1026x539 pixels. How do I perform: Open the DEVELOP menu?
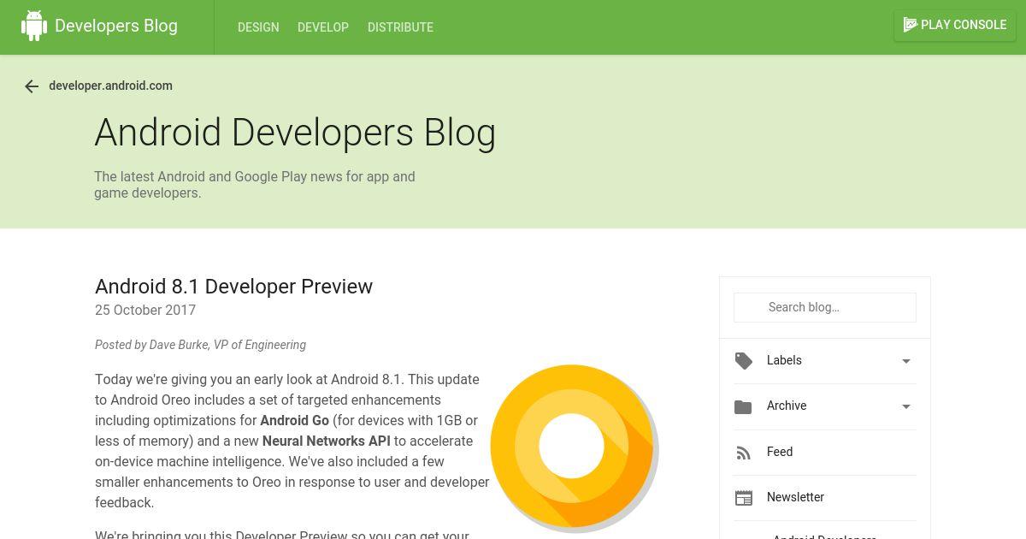tap(323, 27)
